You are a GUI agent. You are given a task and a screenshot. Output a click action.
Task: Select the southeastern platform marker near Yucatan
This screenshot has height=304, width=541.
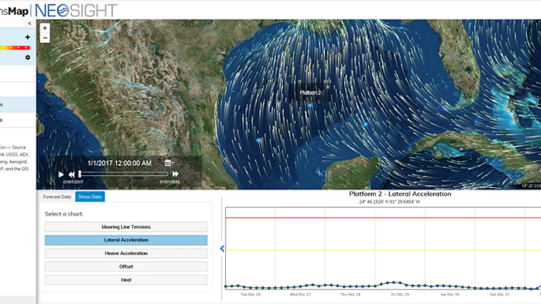(x=365, y=124)
